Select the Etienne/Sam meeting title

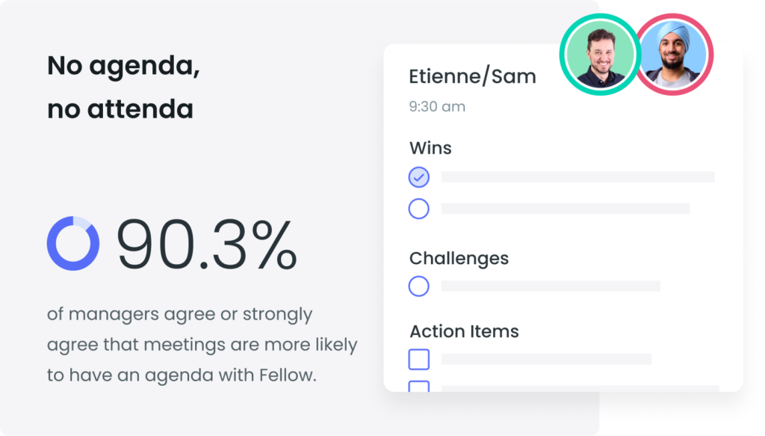[472, 76]
